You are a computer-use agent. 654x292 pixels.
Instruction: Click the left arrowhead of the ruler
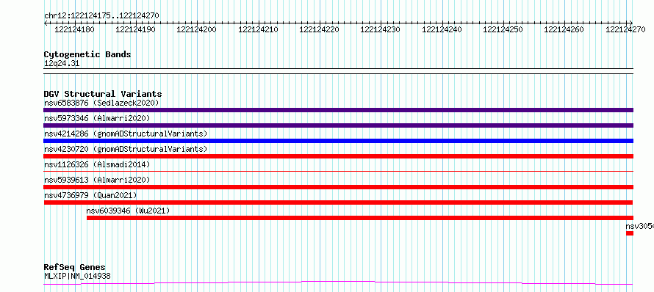point(46,23)
